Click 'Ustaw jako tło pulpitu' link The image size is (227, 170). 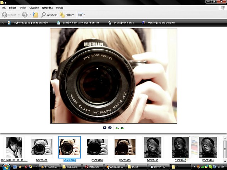pyautogui.click(x=161, y=23)
